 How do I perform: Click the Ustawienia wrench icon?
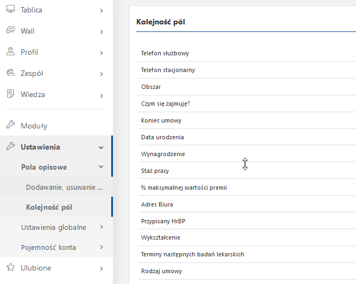(x=10, y=146)
